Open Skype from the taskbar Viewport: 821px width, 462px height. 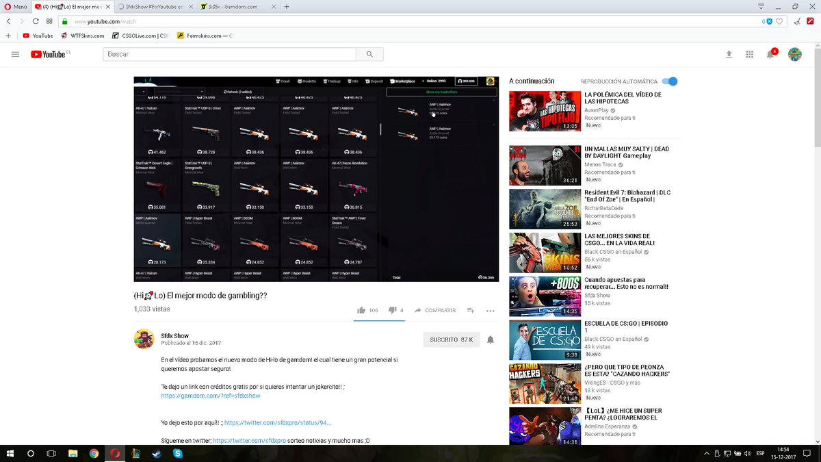(x=178, y=453)
